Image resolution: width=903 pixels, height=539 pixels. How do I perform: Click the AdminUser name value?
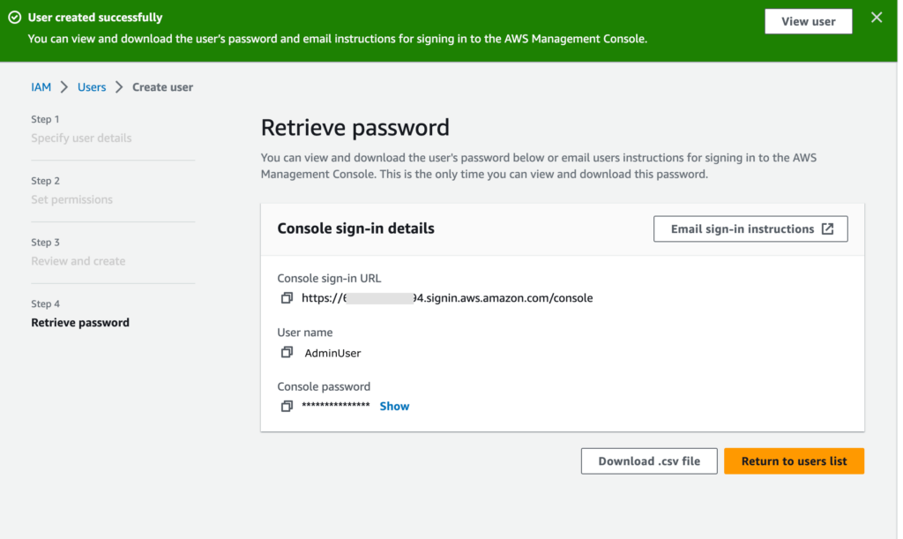click(x=332, y=353)
